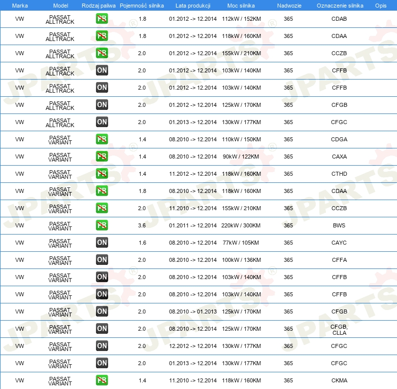Click the Model column header
The height and width of the screenshot is (389, 397).
point(61,6)
